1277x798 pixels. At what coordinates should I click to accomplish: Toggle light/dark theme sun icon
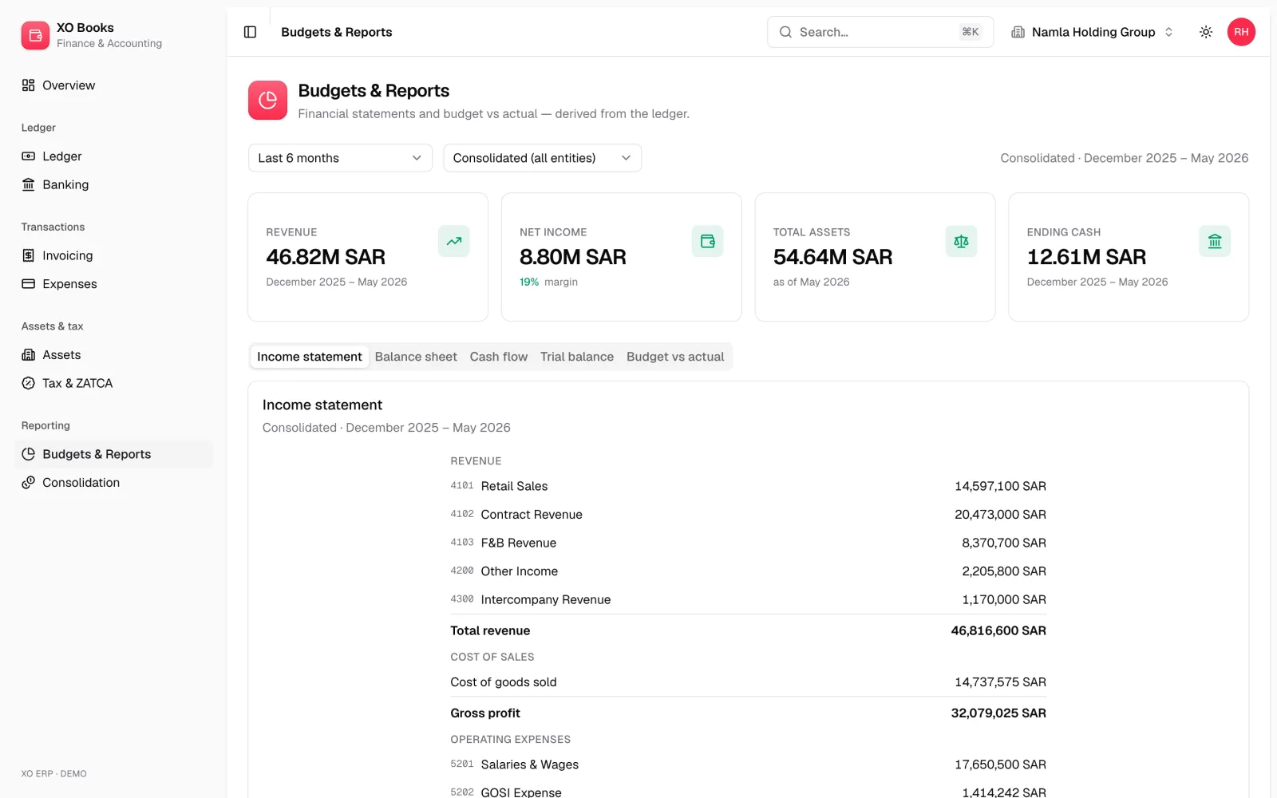point(1206,32)
